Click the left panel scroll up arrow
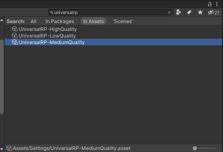Image resolution: width=223 pixels, height=152 pixels. [x=2, y=20]
